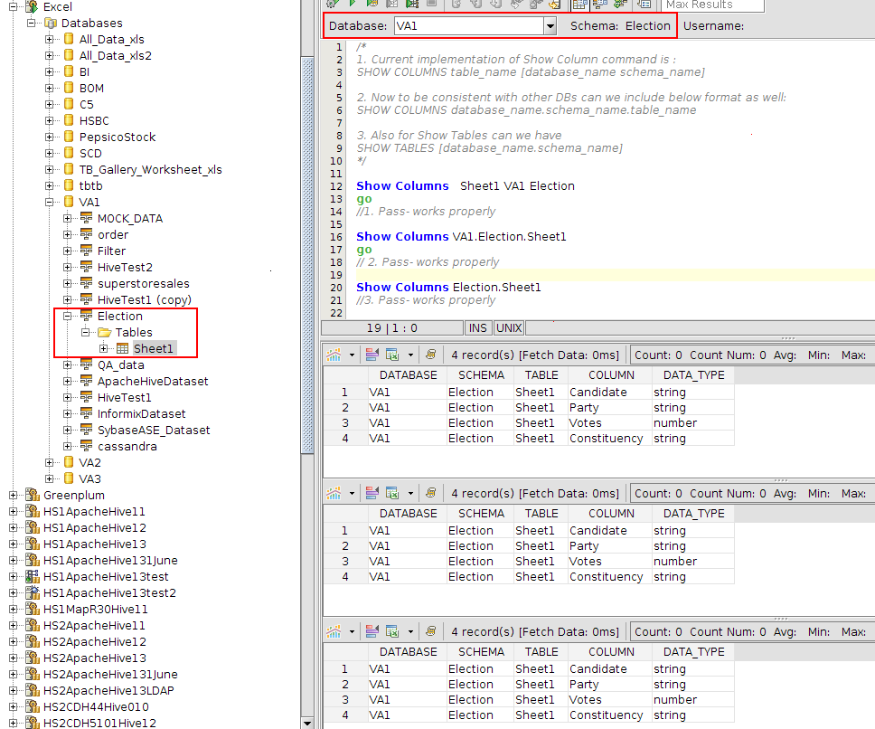Click COLUMN header in second result grid
This screenshot has height=729, width=875.
[x=611, y=514]
